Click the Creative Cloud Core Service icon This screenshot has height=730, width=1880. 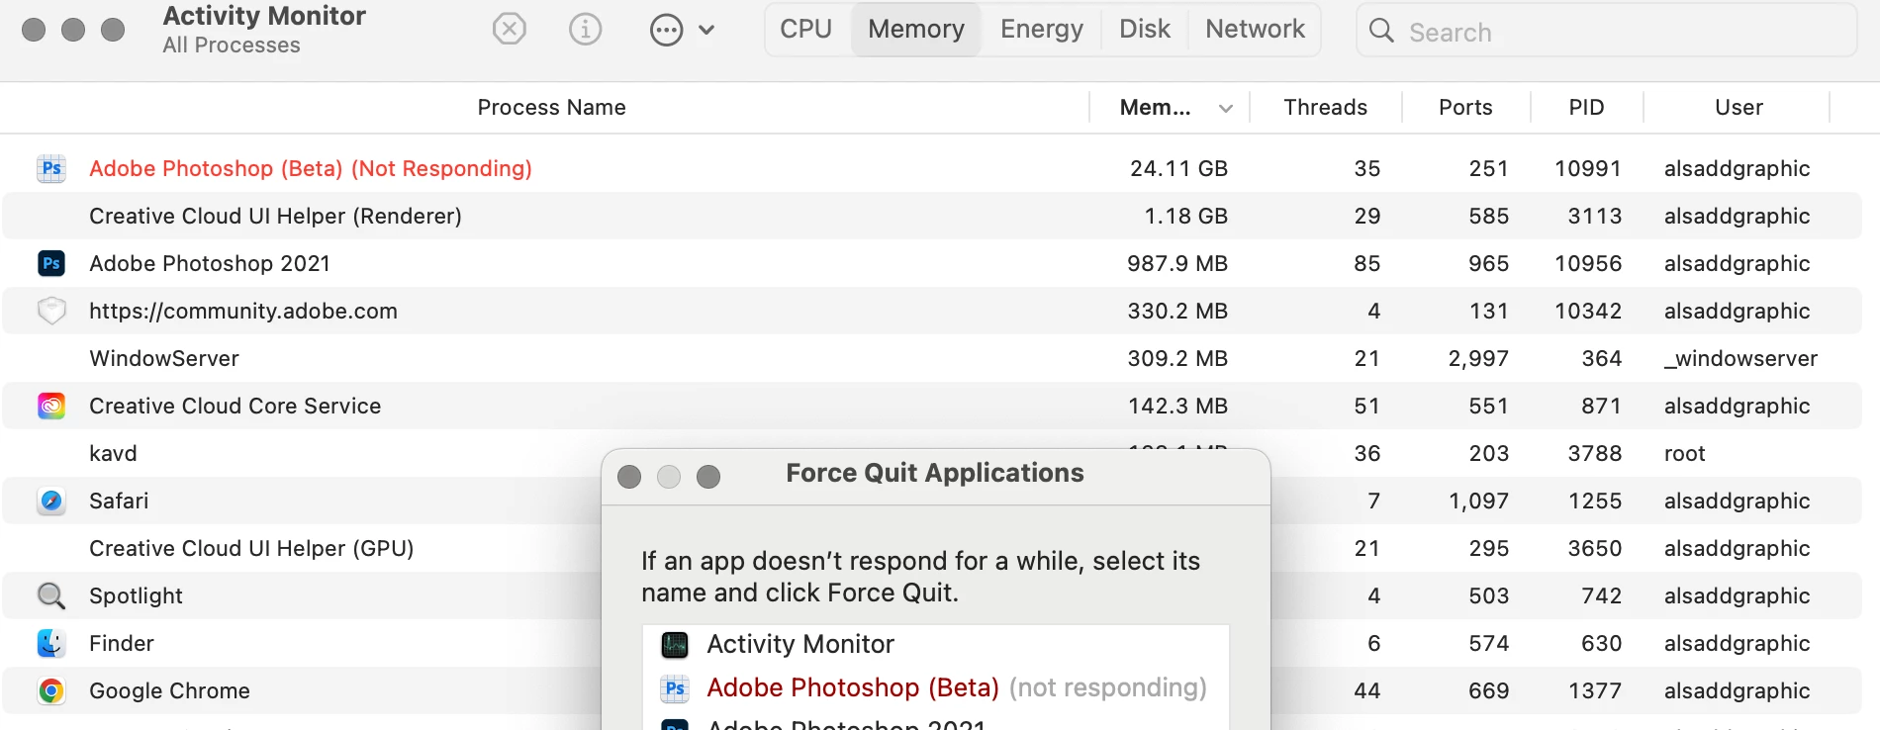click(x=51, y=406)
